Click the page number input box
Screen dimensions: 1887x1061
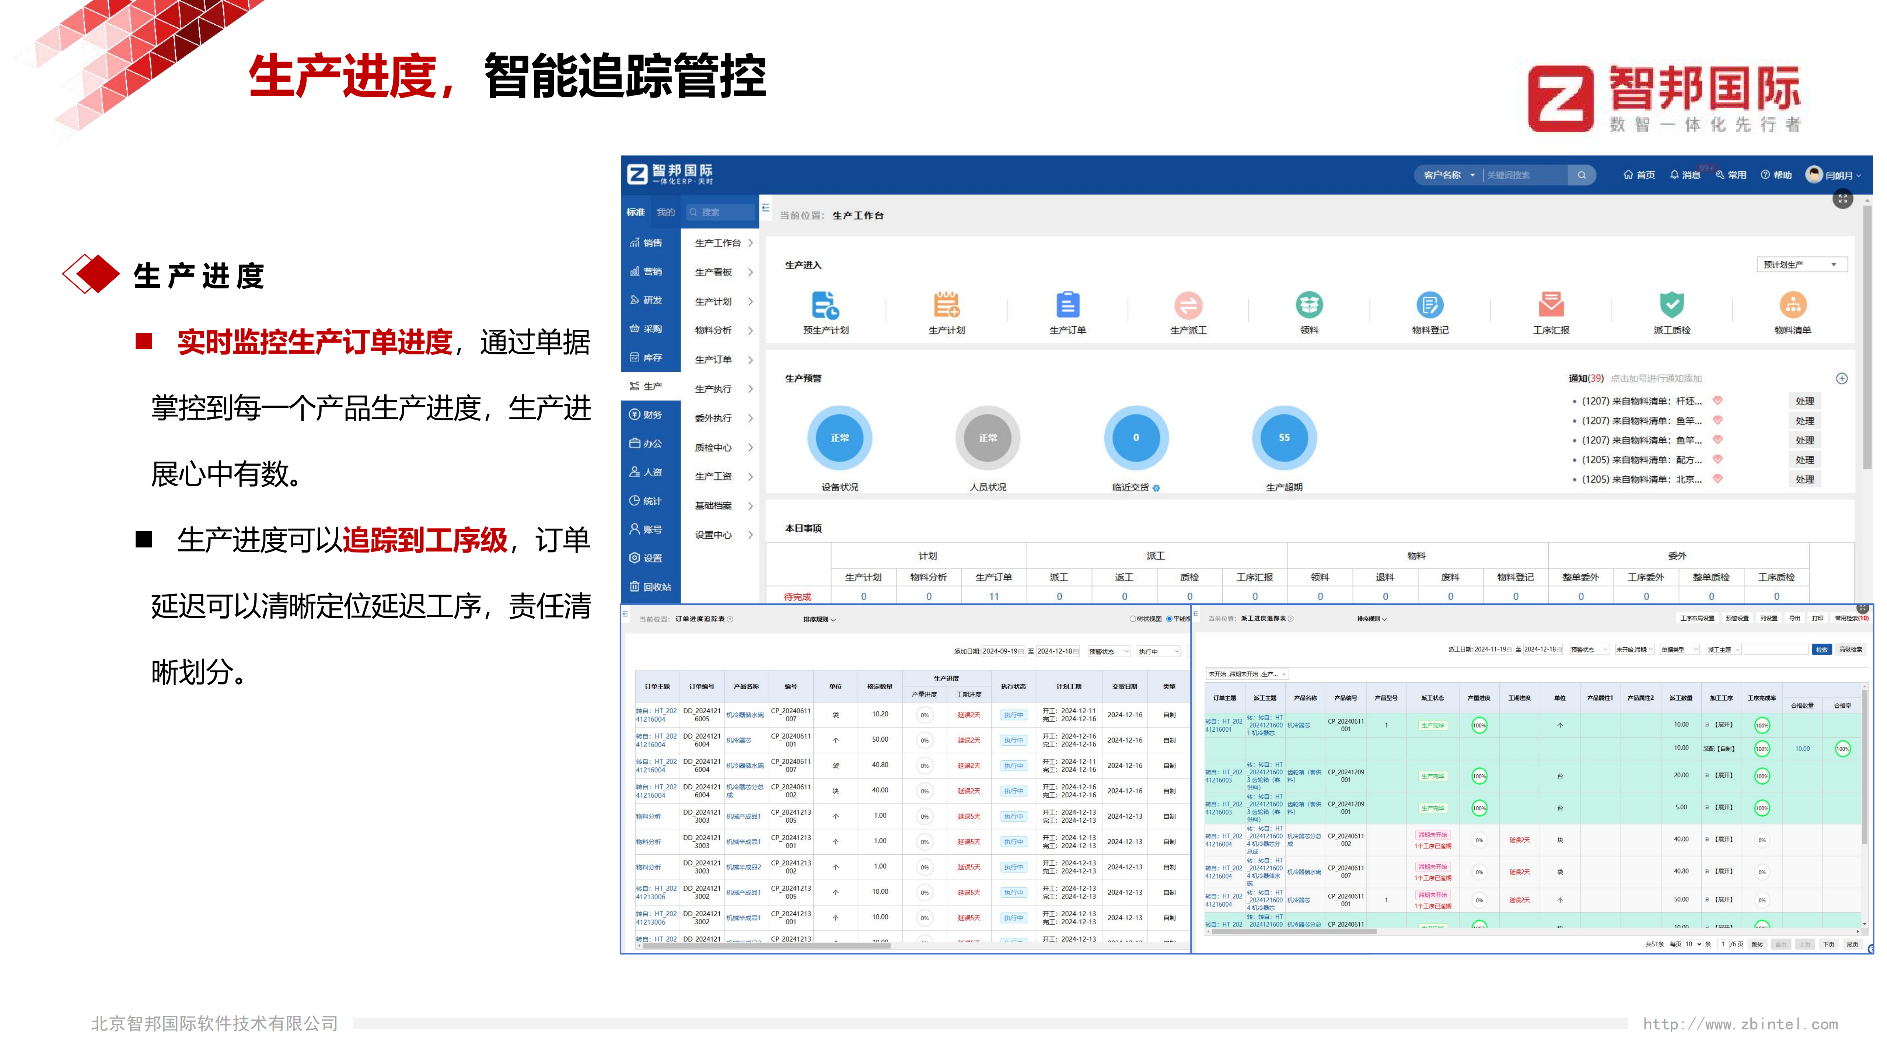(1723, 945)
